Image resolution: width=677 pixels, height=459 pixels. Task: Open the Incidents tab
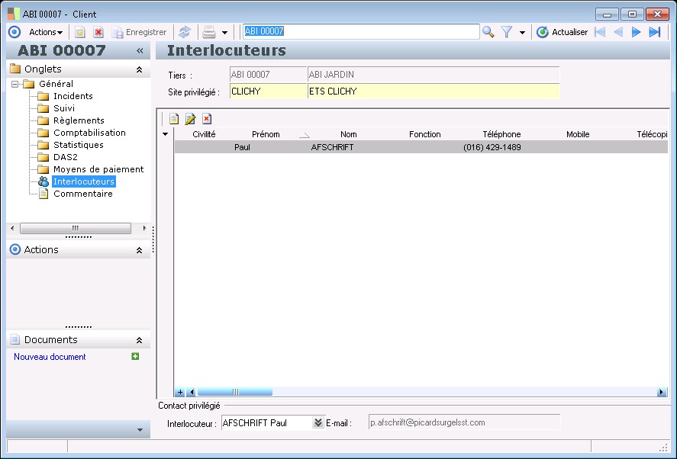(73, 96)
